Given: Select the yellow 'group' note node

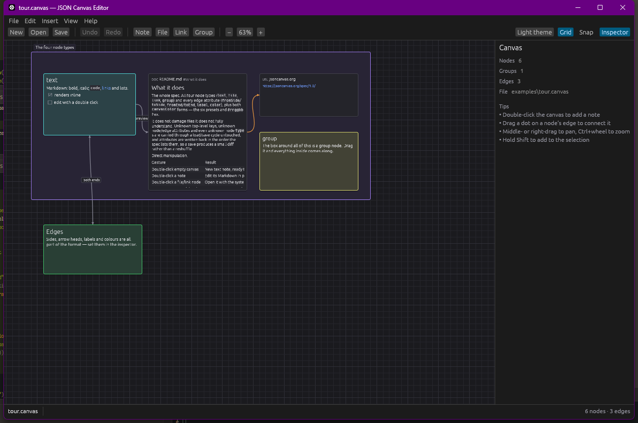Looking at the screenshot, I should click(309, 161).
